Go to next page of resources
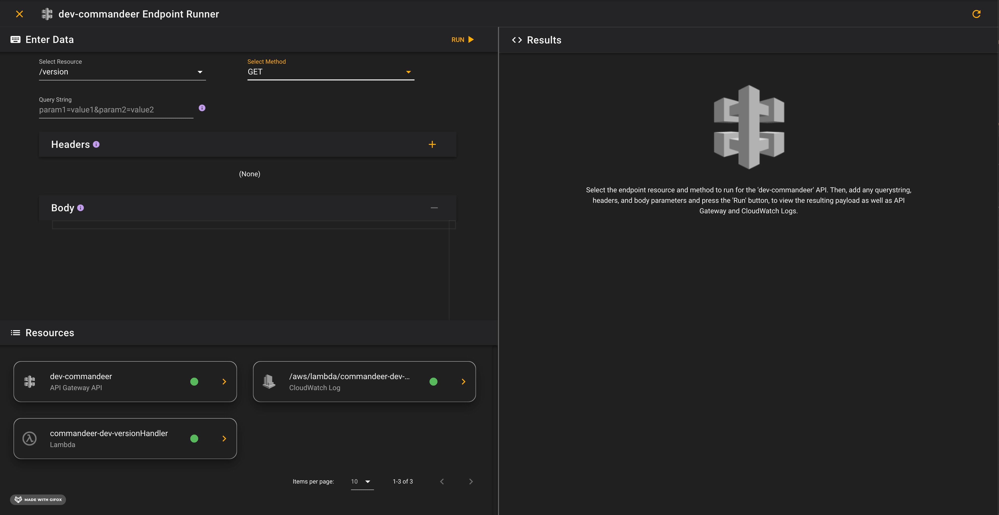 (x=471, y=482)
